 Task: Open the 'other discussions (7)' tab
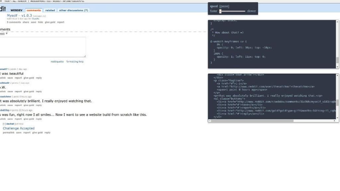pos(73,10)
